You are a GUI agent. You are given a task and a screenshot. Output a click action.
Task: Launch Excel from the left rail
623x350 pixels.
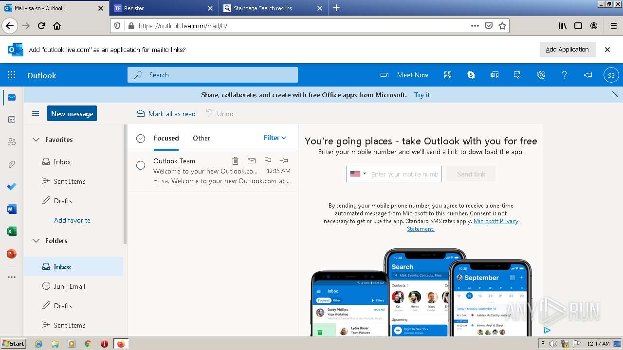12,231
